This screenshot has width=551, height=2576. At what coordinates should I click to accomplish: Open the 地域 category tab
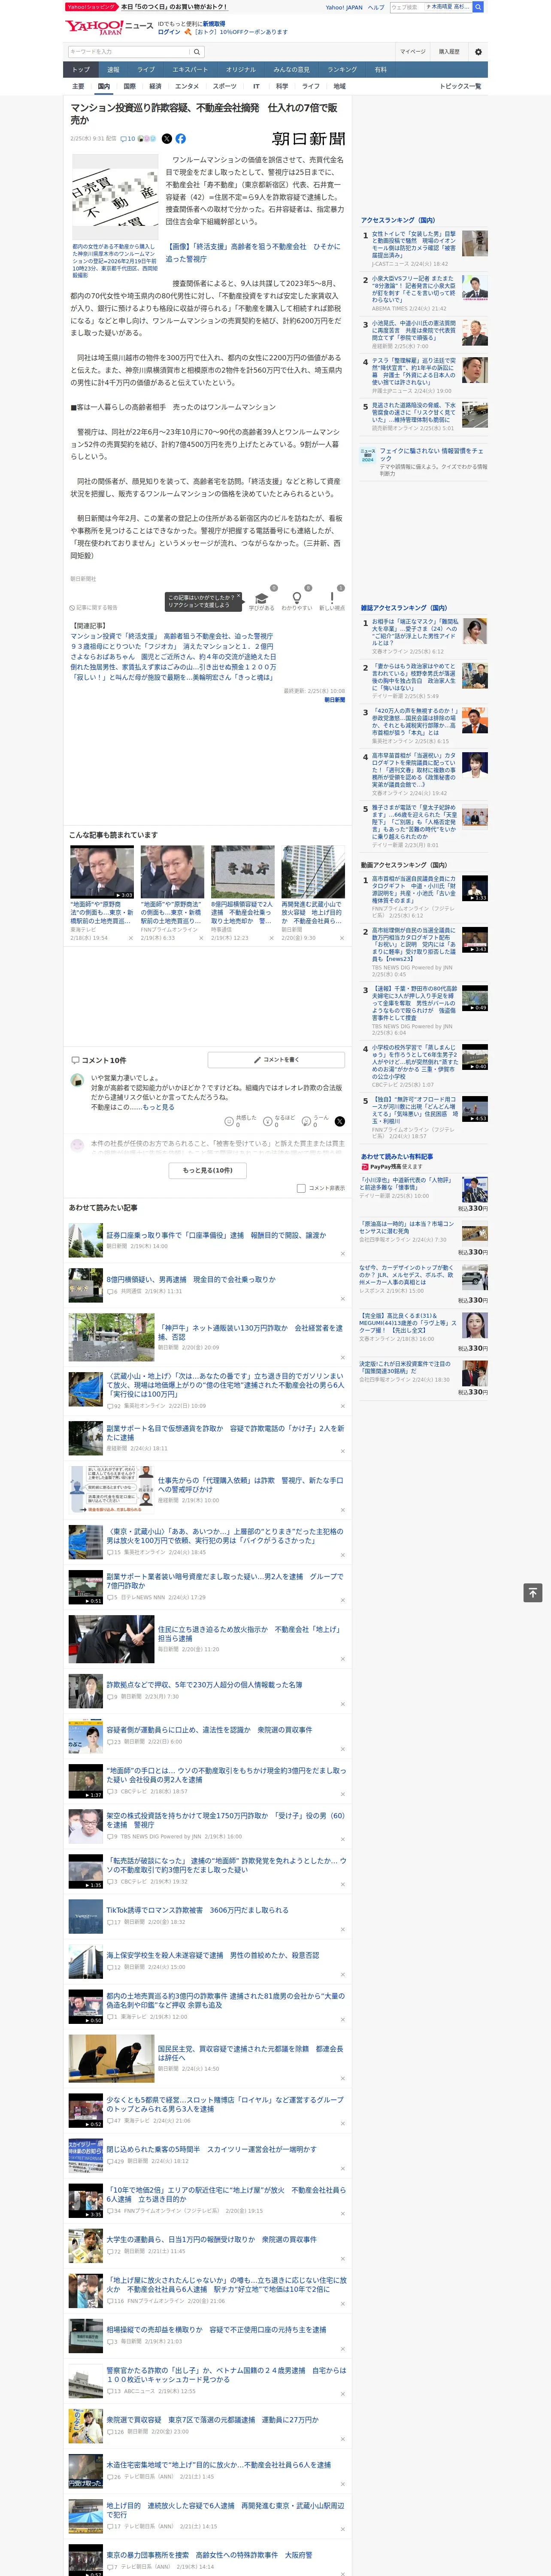click(339, 86)
